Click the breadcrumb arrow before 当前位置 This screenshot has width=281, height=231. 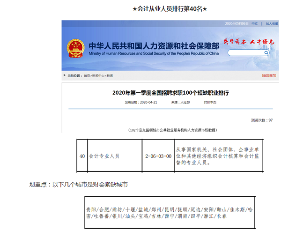65,75
